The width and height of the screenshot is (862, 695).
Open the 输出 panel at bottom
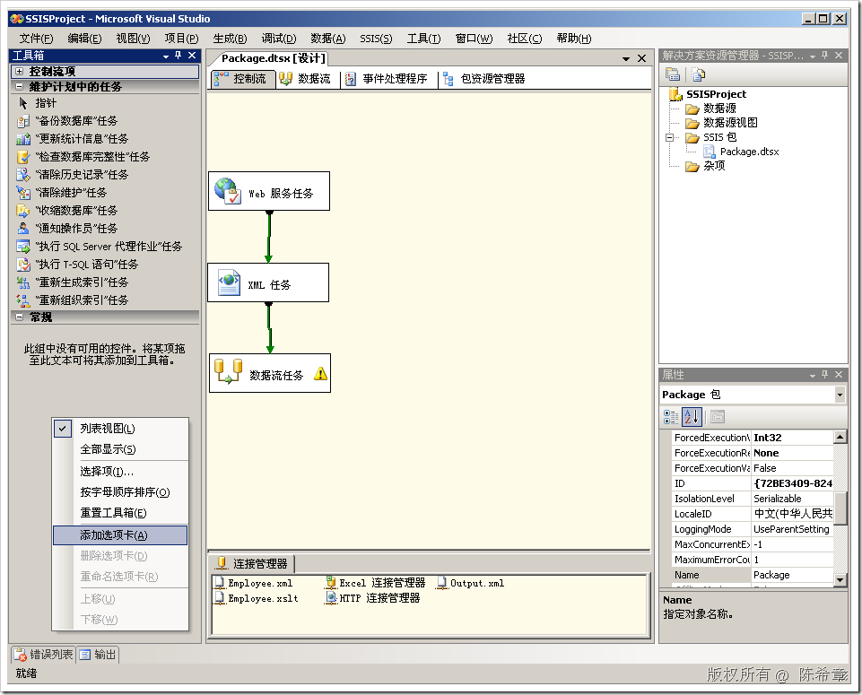pos(98,655)
